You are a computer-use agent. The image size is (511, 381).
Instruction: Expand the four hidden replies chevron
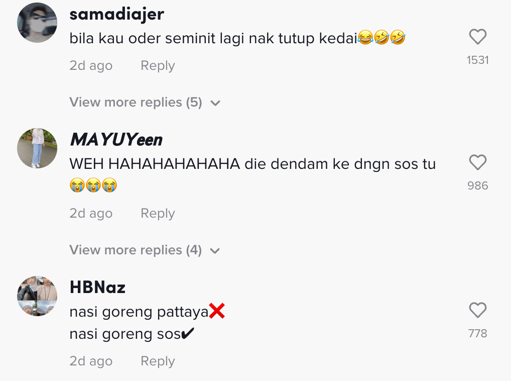[215, 251]
